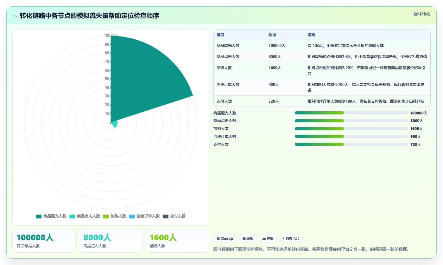Image resolution: width=443 pixels, height=265 pixels.
Task: Toggle the 加购人数 legend color swatch
Action: tap(106, 216)
